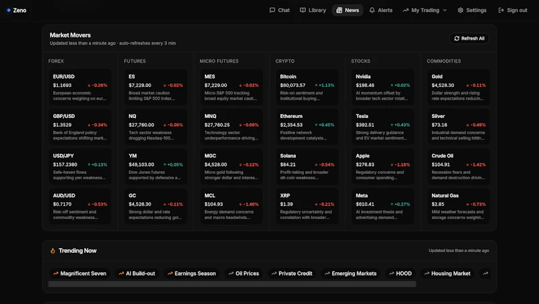Sign out of Zeno
The width and height of the screenshot is (539, 304).
tap(513, 10)
